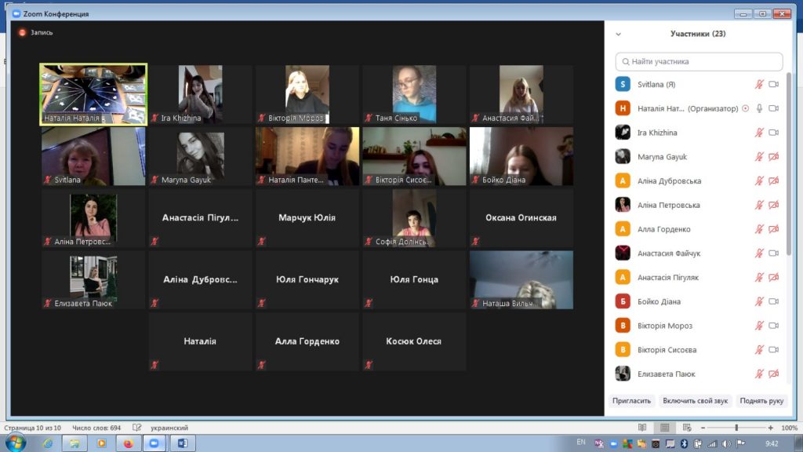Click Елизавета Паюк's muted mic icon
The width and height of the screenshot is (803, 452).
coord(759,374)
